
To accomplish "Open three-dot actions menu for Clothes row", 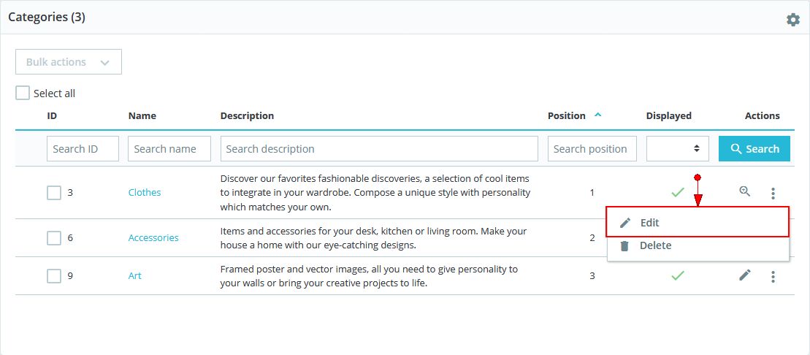I will coord(773,193).
